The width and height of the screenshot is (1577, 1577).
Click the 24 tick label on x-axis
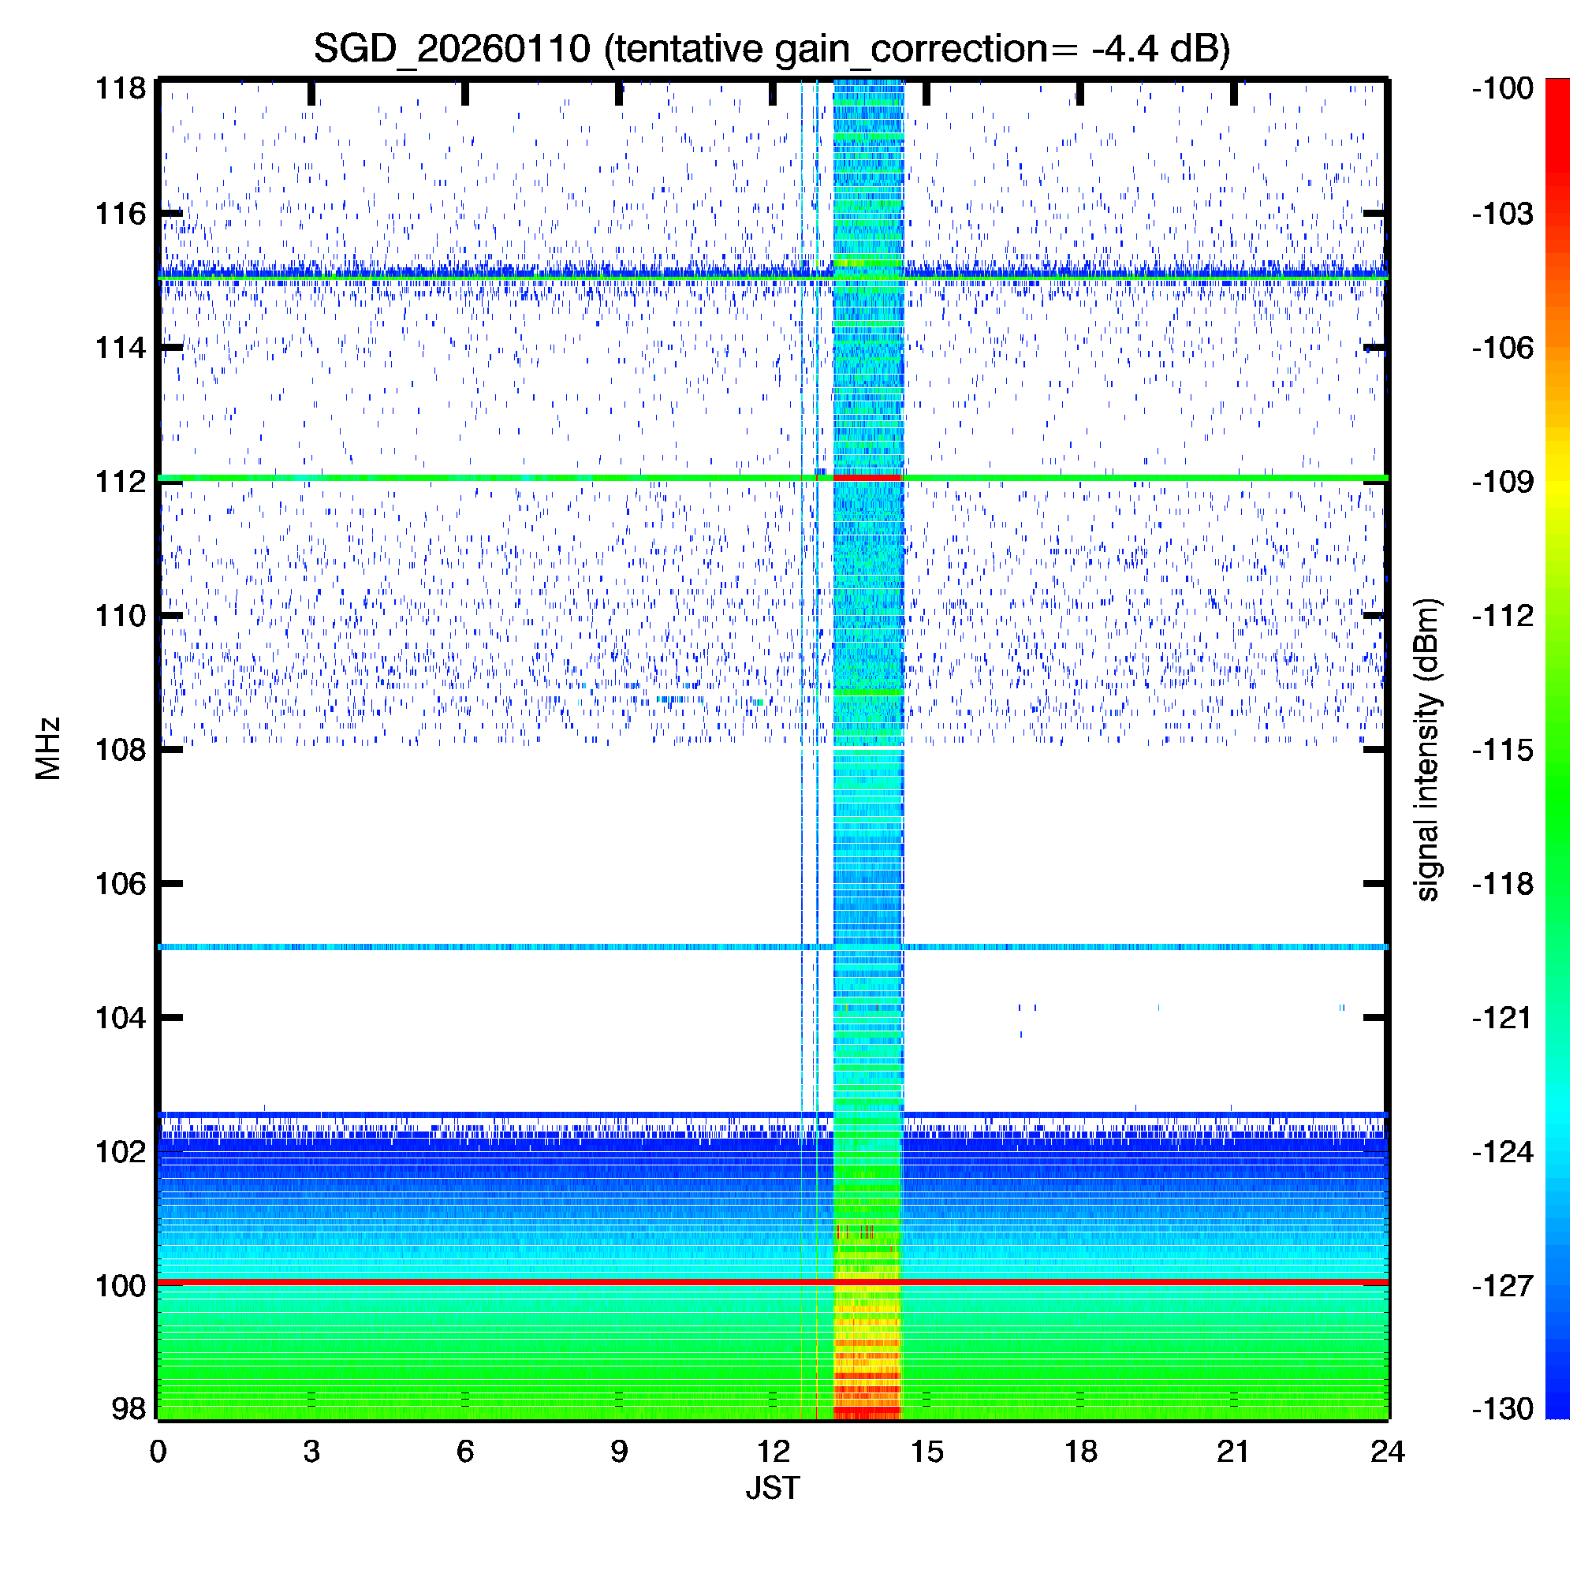pyautogui.click(x=1387, y=1452)
